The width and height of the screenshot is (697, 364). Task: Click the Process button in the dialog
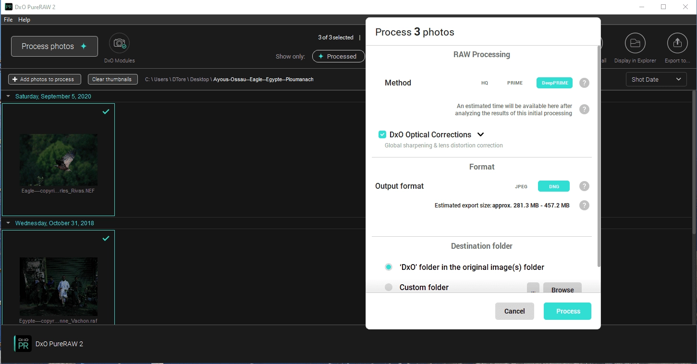pyautogui.click(x=568, y=311)
